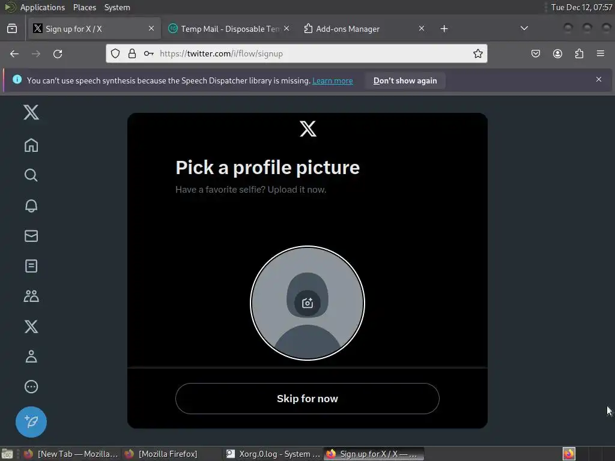Reload the current page
615x461 pixels.
[x=58, y=53]
